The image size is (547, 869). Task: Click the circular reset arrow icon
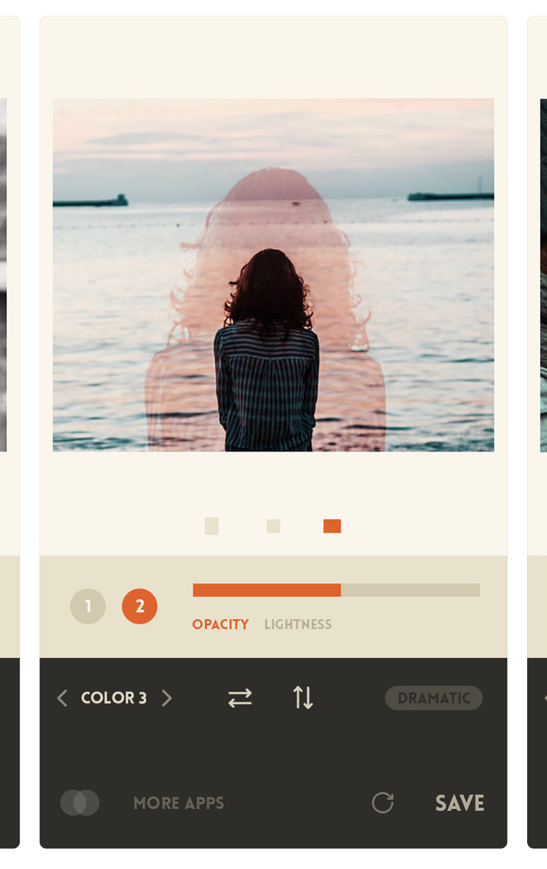click(382, 803)
